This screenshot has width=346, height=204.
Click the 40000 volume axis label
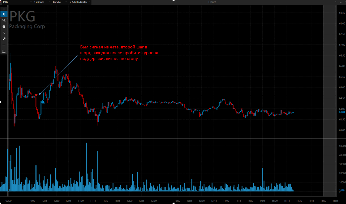(342, 155)
